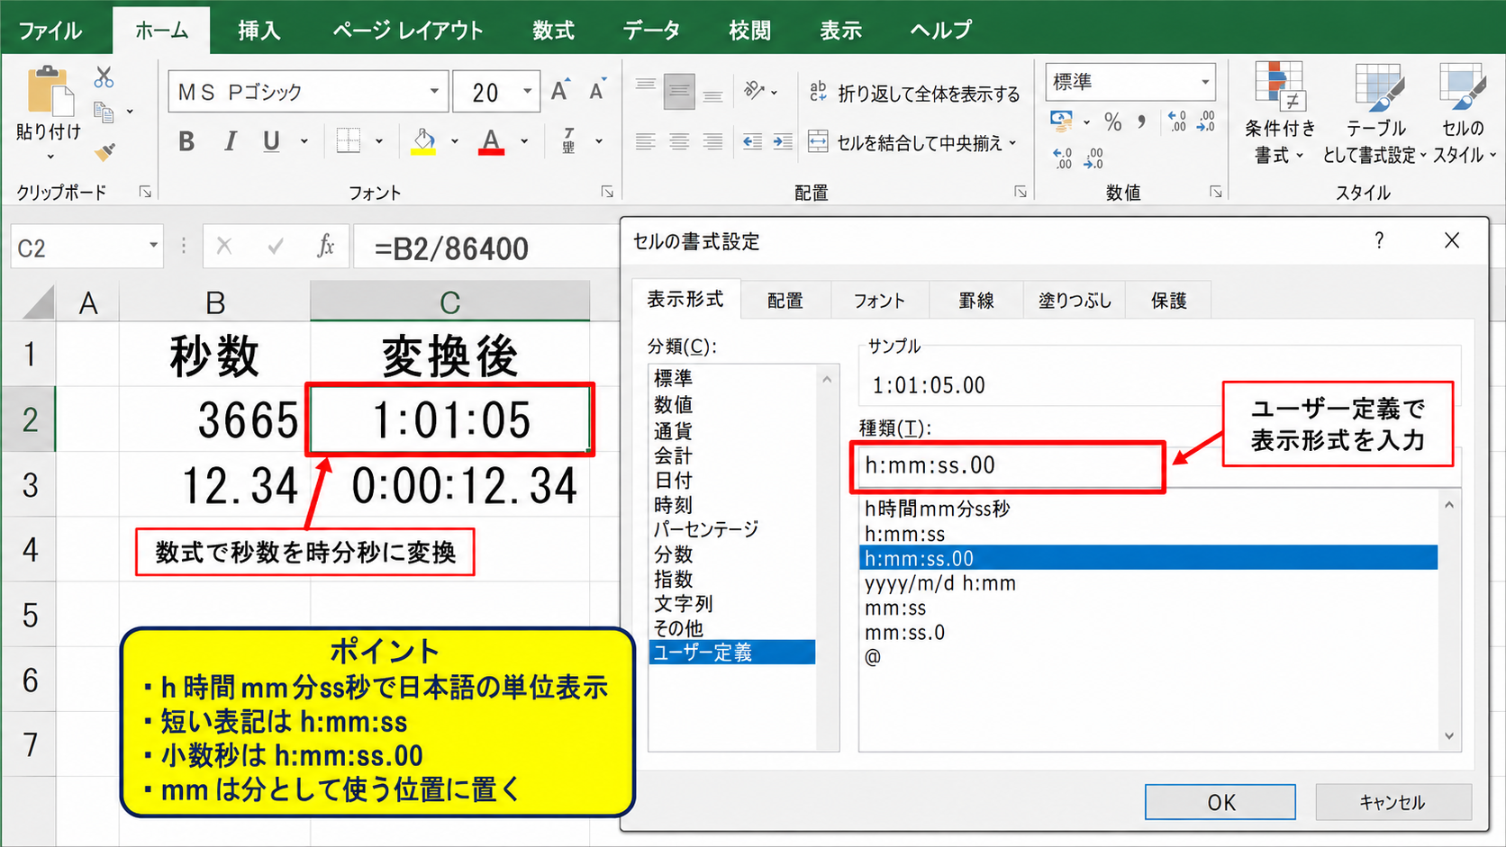Increase the font size
This screenshot has width=1506, height=847.
coord(559,91)
